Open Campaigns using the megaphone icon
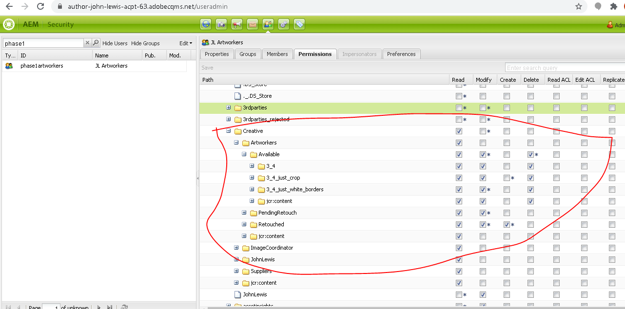The width and height of the screenshot is (625, 309). coord(236,24)
